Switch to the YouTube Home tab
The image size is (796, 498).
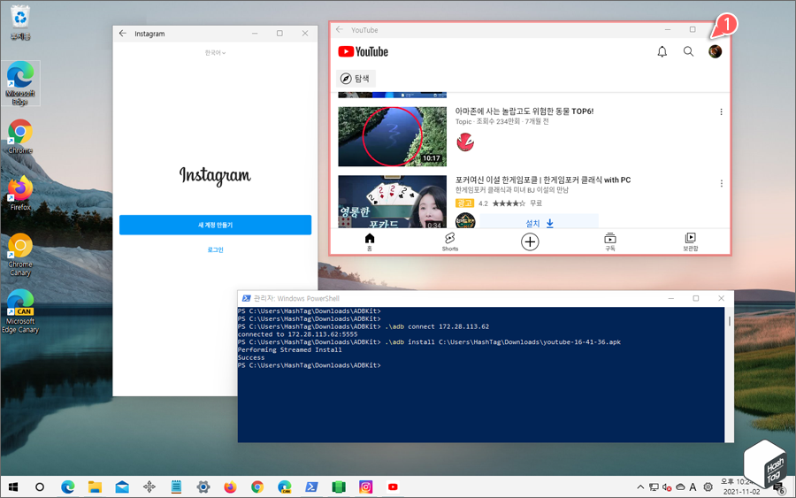370,241
